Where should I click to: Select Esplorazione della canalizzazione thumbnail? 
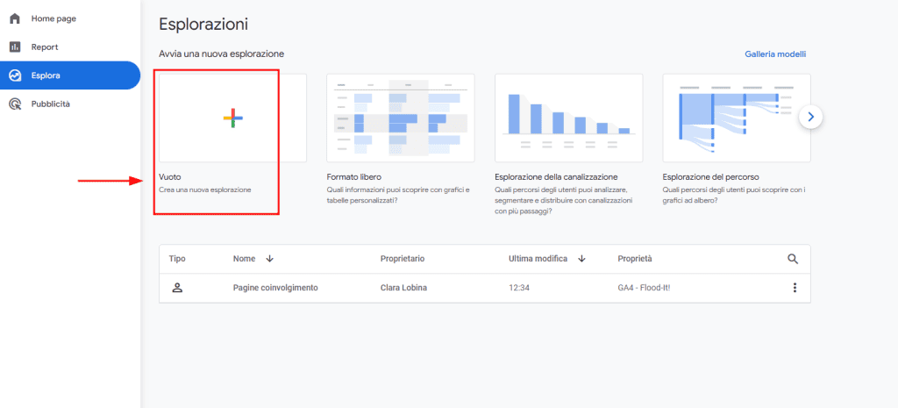pyautogui.click(x=568, y=118)
